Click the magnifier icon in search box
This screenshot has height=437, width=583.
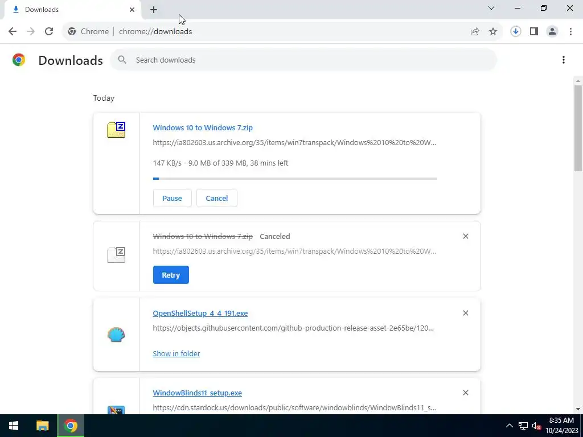coord(122,60)
